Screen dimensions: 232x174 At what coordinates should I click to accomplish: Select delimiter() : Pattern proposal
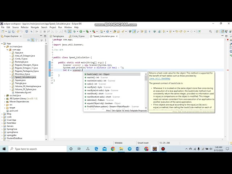112,100
